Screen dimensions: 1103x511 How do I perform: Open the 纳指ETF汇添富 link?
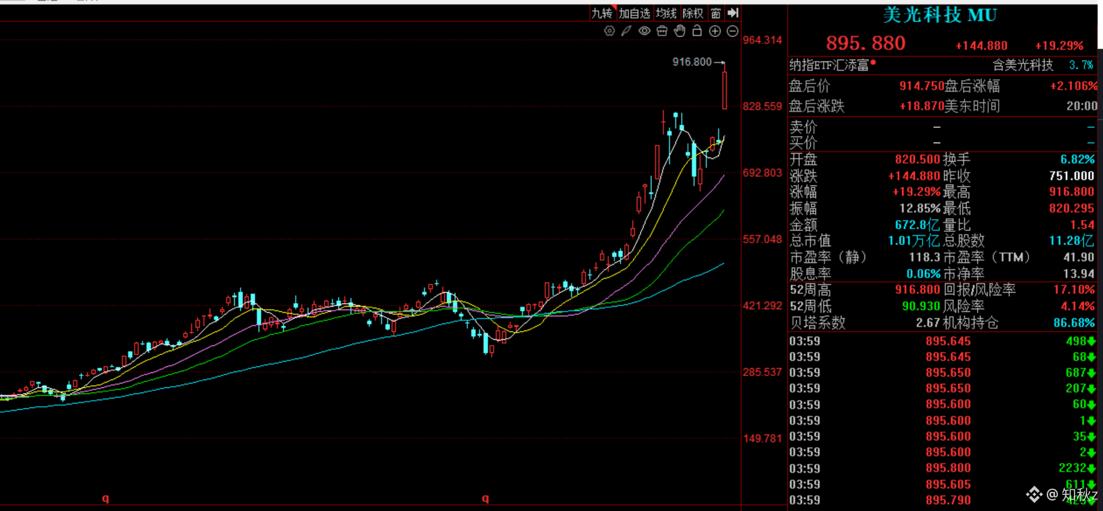click(x=829, y=65)
